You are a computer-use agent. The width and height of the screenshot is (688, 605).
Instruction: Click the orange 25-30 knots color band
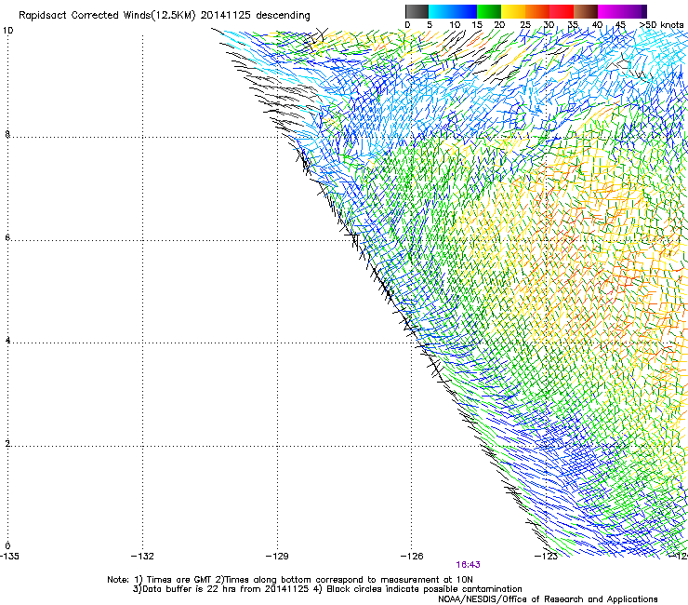click(537, 11)
